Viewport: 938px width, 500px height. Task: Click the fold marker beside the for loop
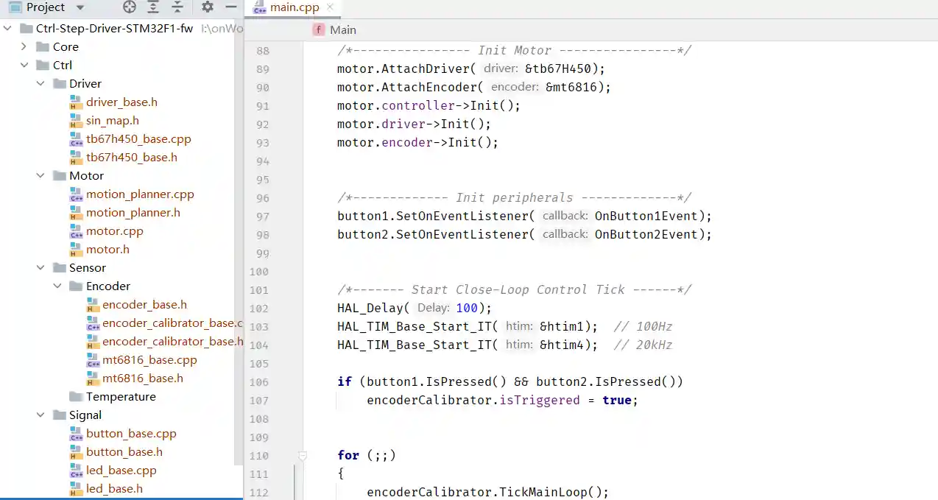tap(303, 456)
